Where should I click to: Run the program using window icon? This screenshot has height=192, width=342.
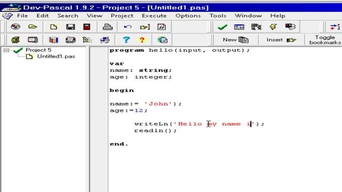(x=239, y=27)
